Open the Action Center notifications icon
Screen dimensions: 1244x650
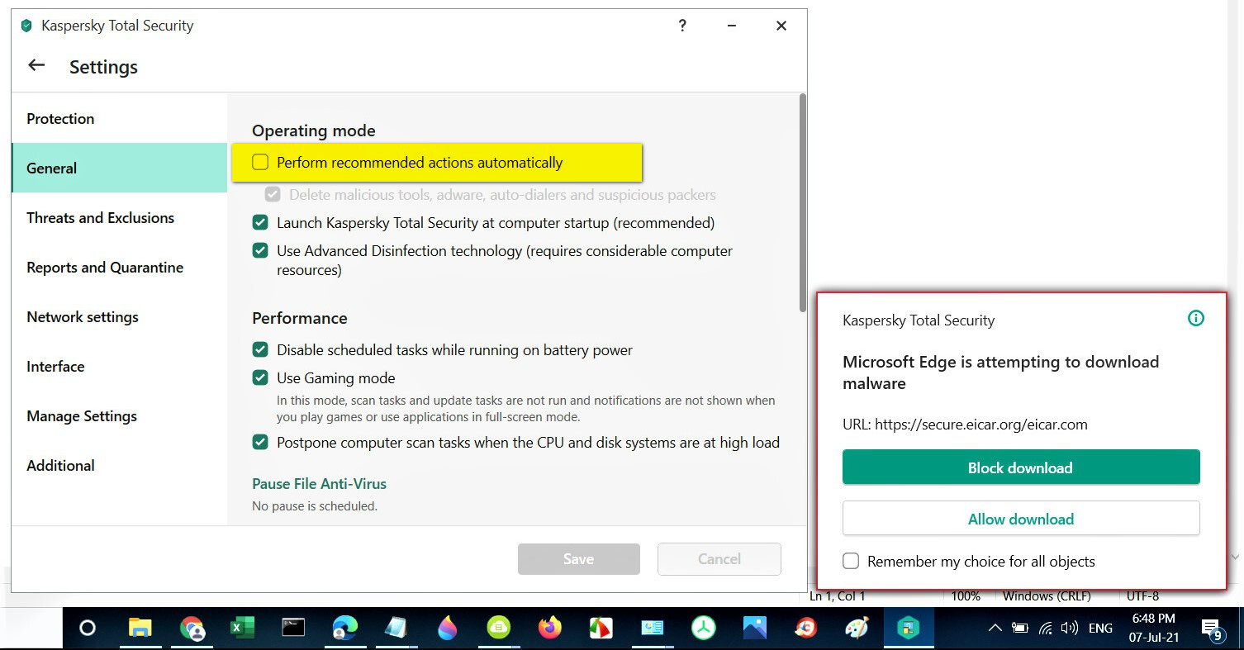[1212, 629]
